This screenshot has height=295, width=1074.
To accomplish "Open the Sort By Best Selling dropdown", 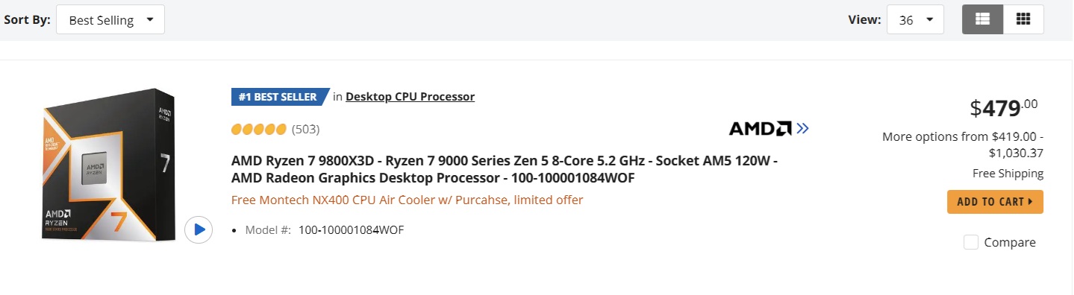I will tap(110, 20).
